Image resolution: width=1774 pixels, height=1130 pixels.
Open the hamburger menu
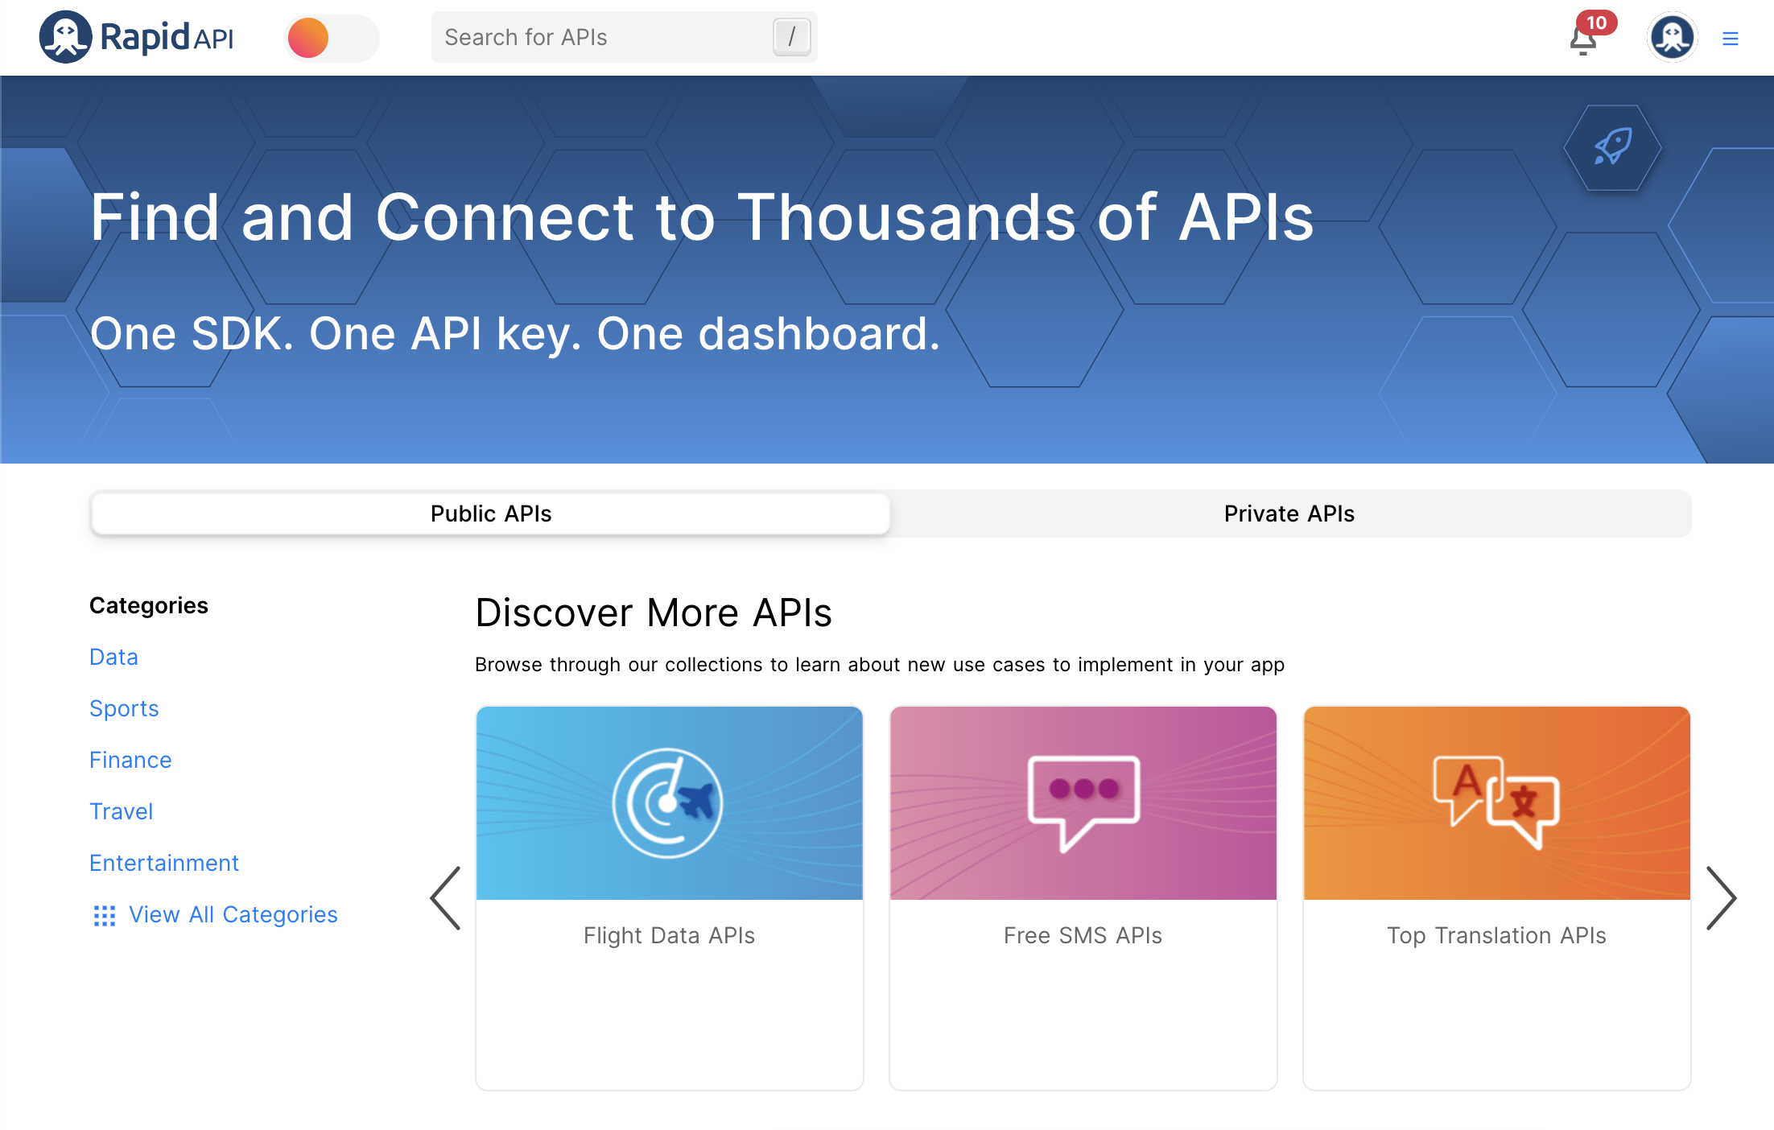(x=1730, y=39)
